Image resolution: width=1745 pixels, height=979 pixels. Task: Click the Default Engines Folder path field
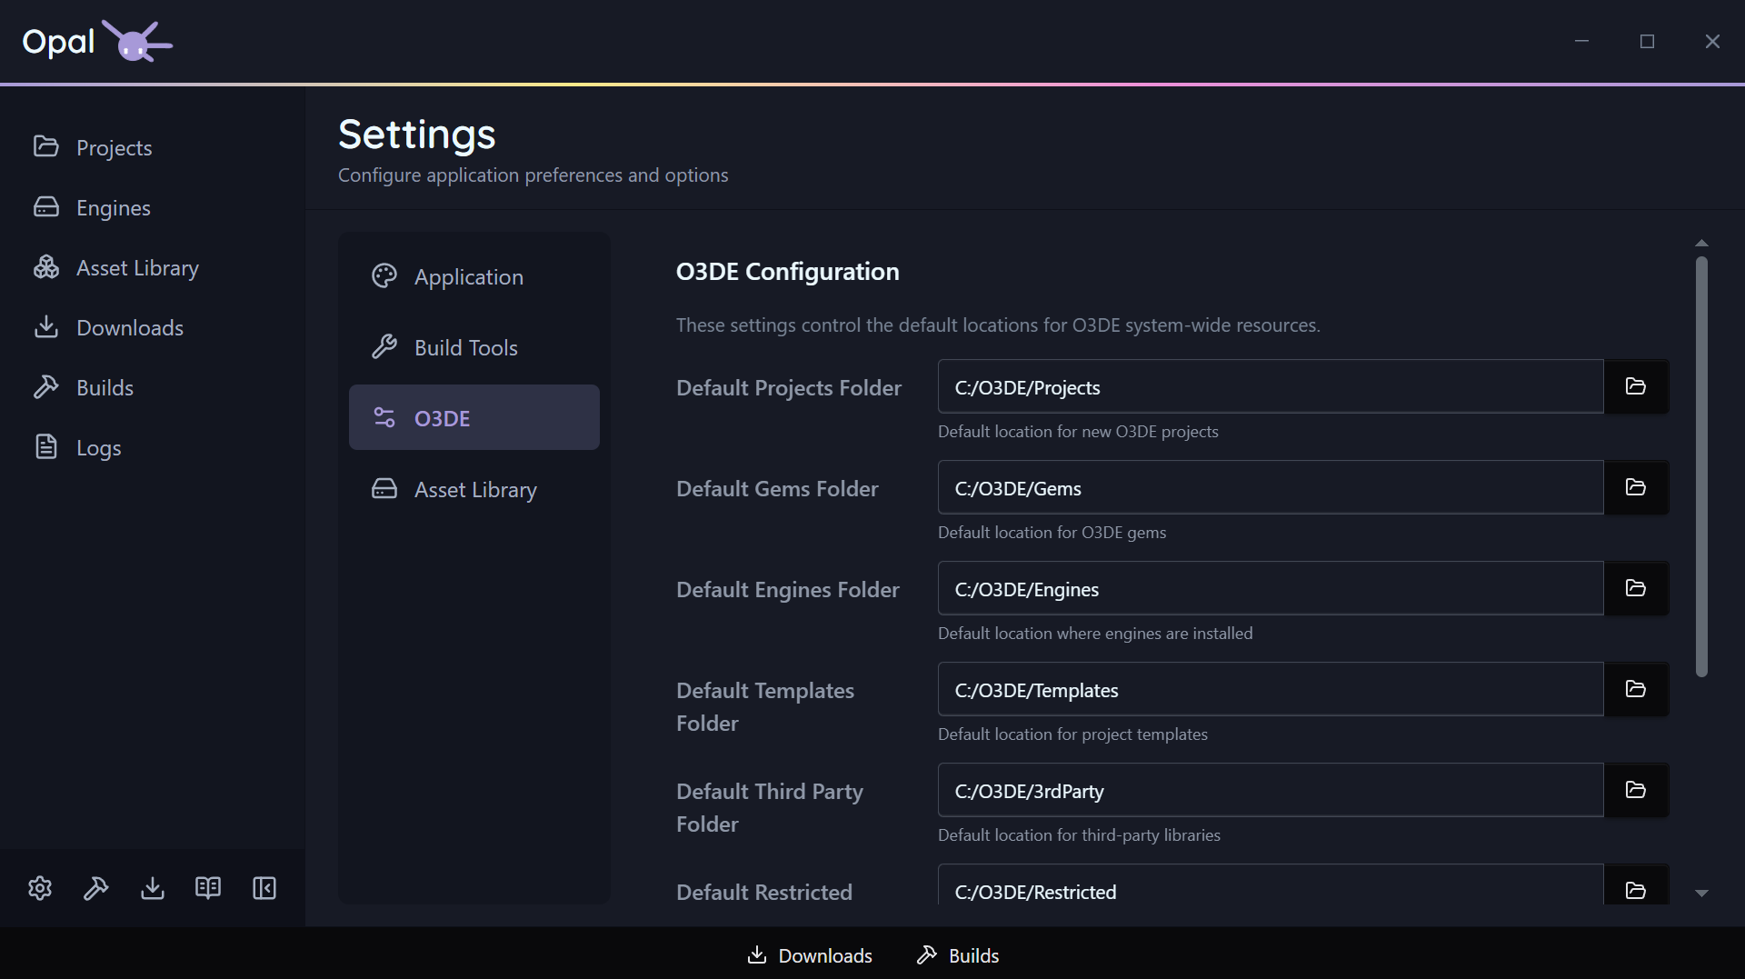pos(1271,589)
